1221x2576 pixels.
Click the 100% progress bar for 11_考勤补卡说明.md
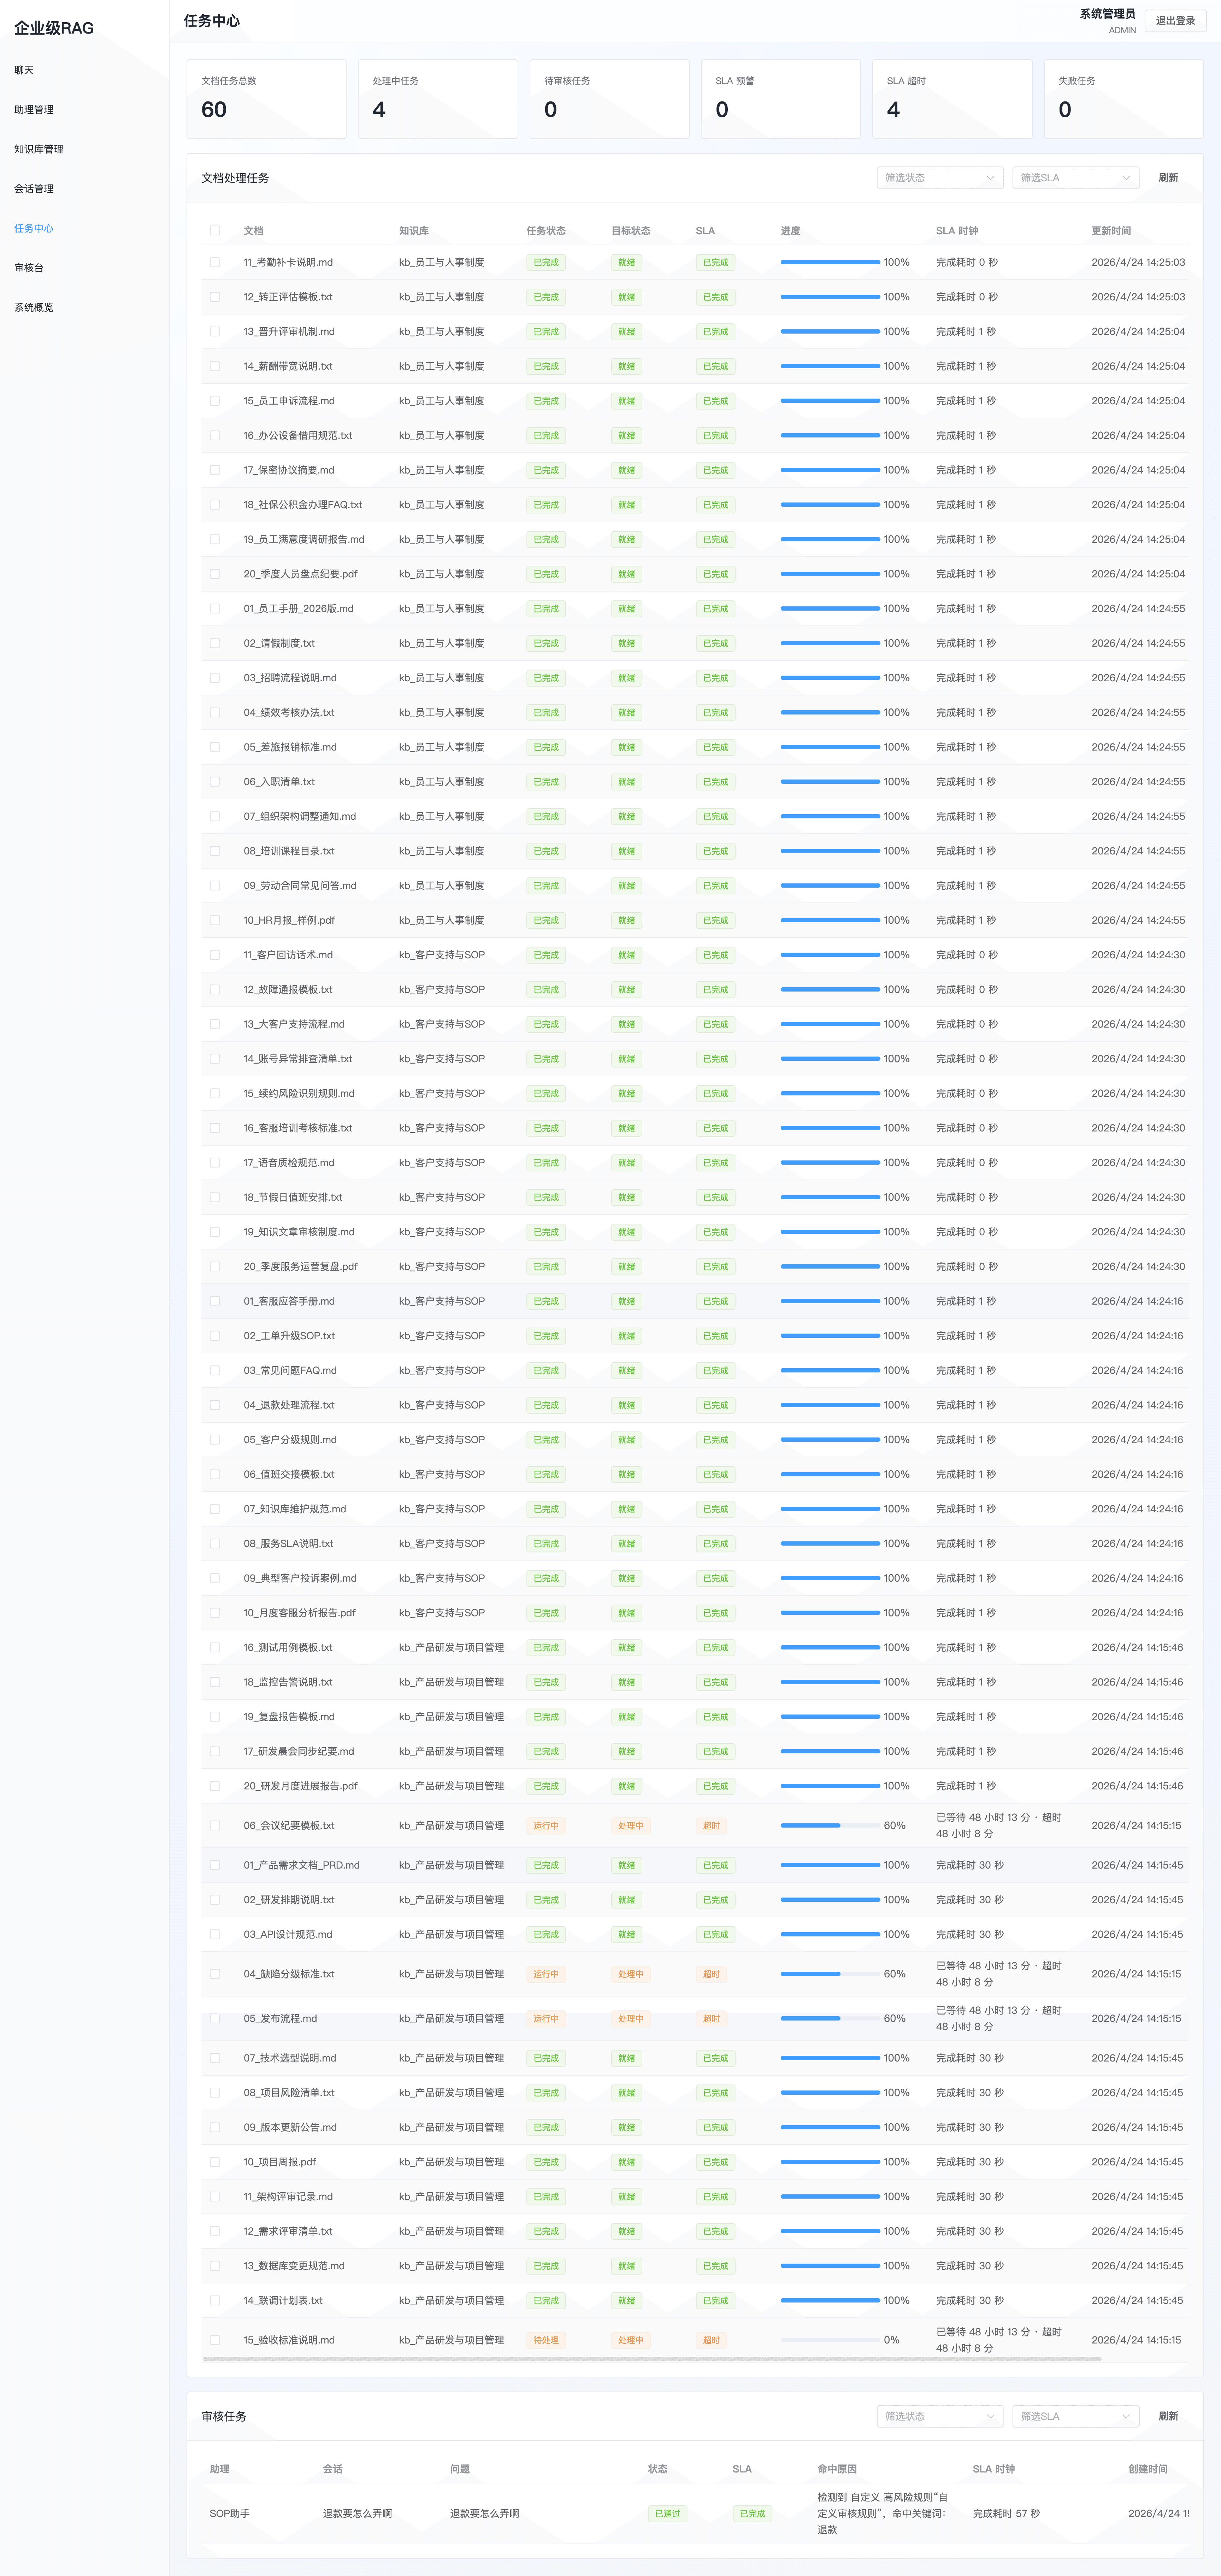(x=830, y=262)
